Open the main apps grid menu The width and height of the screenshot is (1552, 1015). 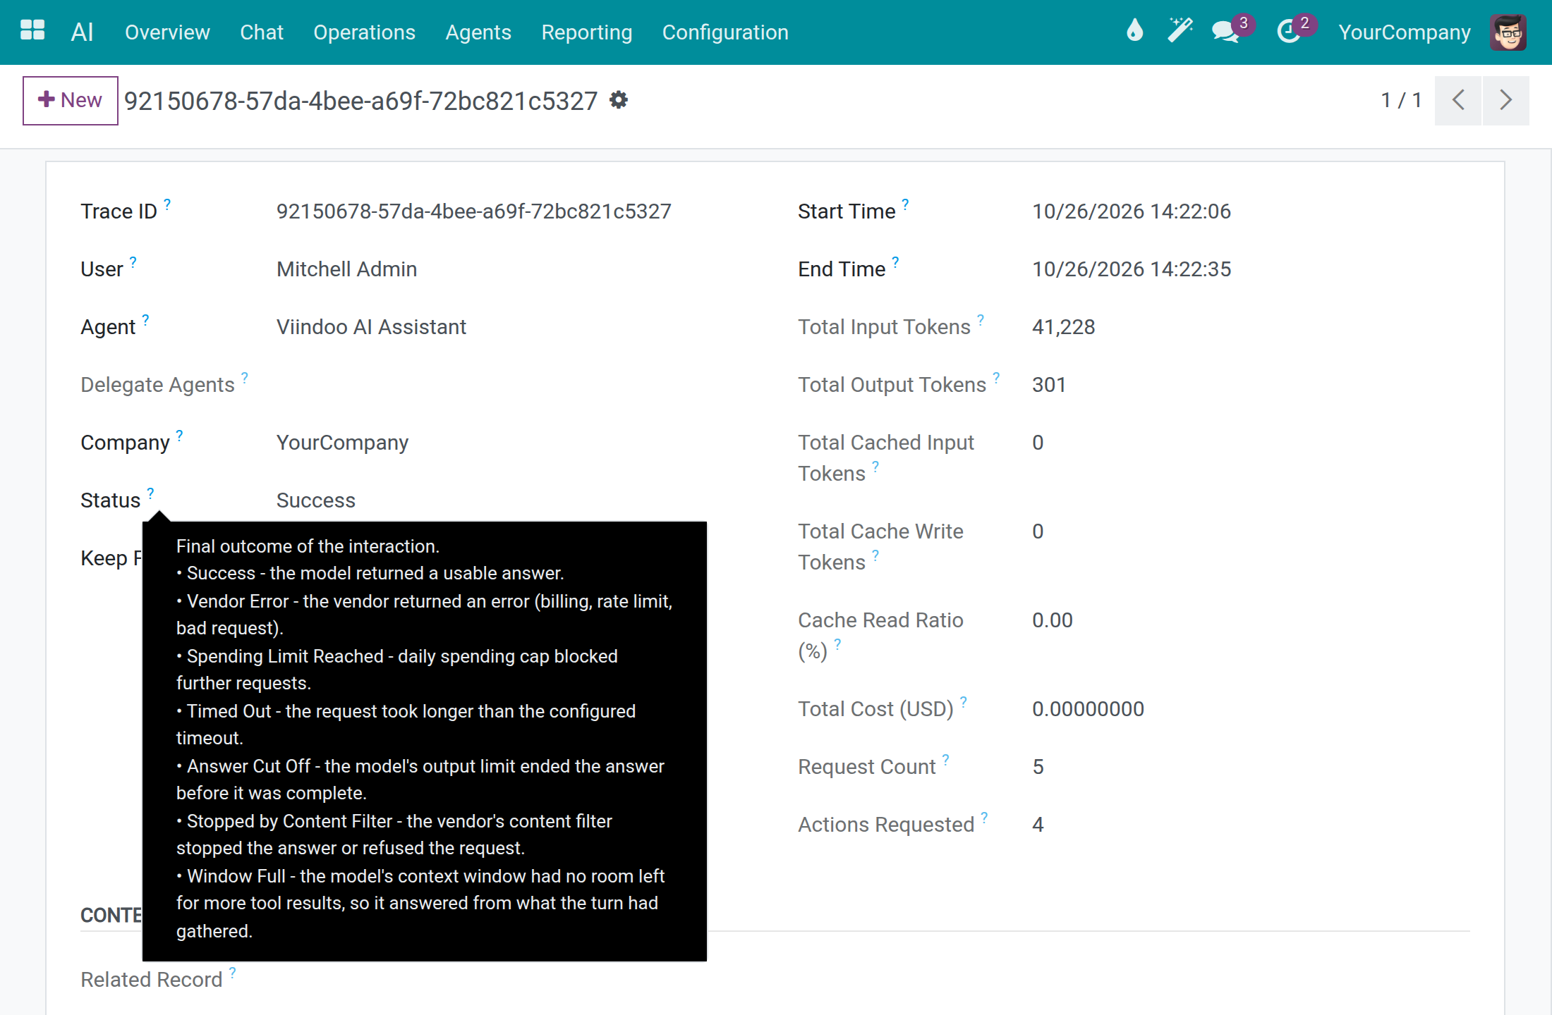pos(32,31)
